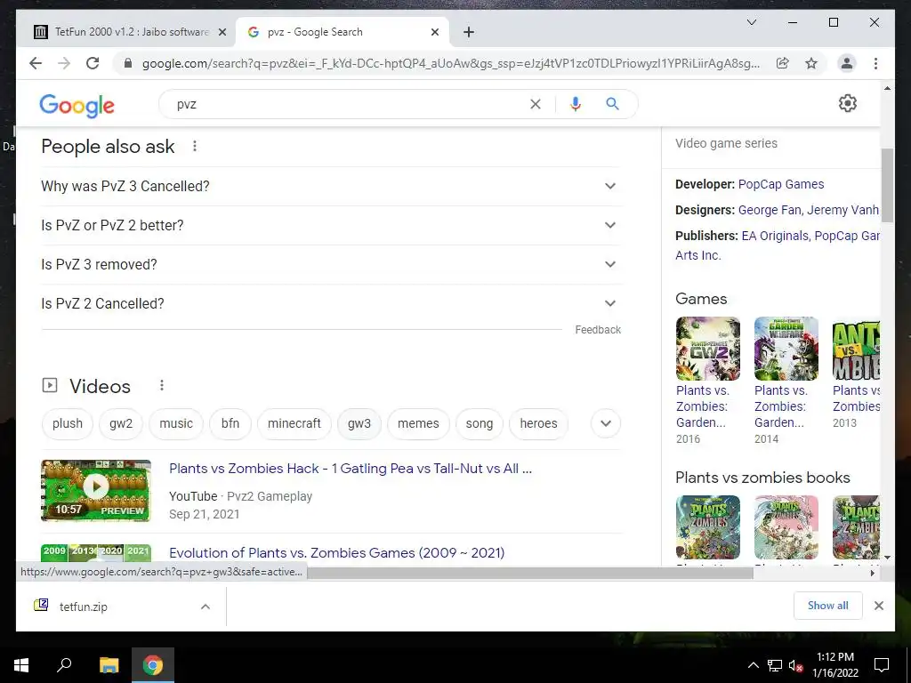This screenshot has height=683, width=911.
Task: Go back to the previous page
Action: (x=36, y=63)
